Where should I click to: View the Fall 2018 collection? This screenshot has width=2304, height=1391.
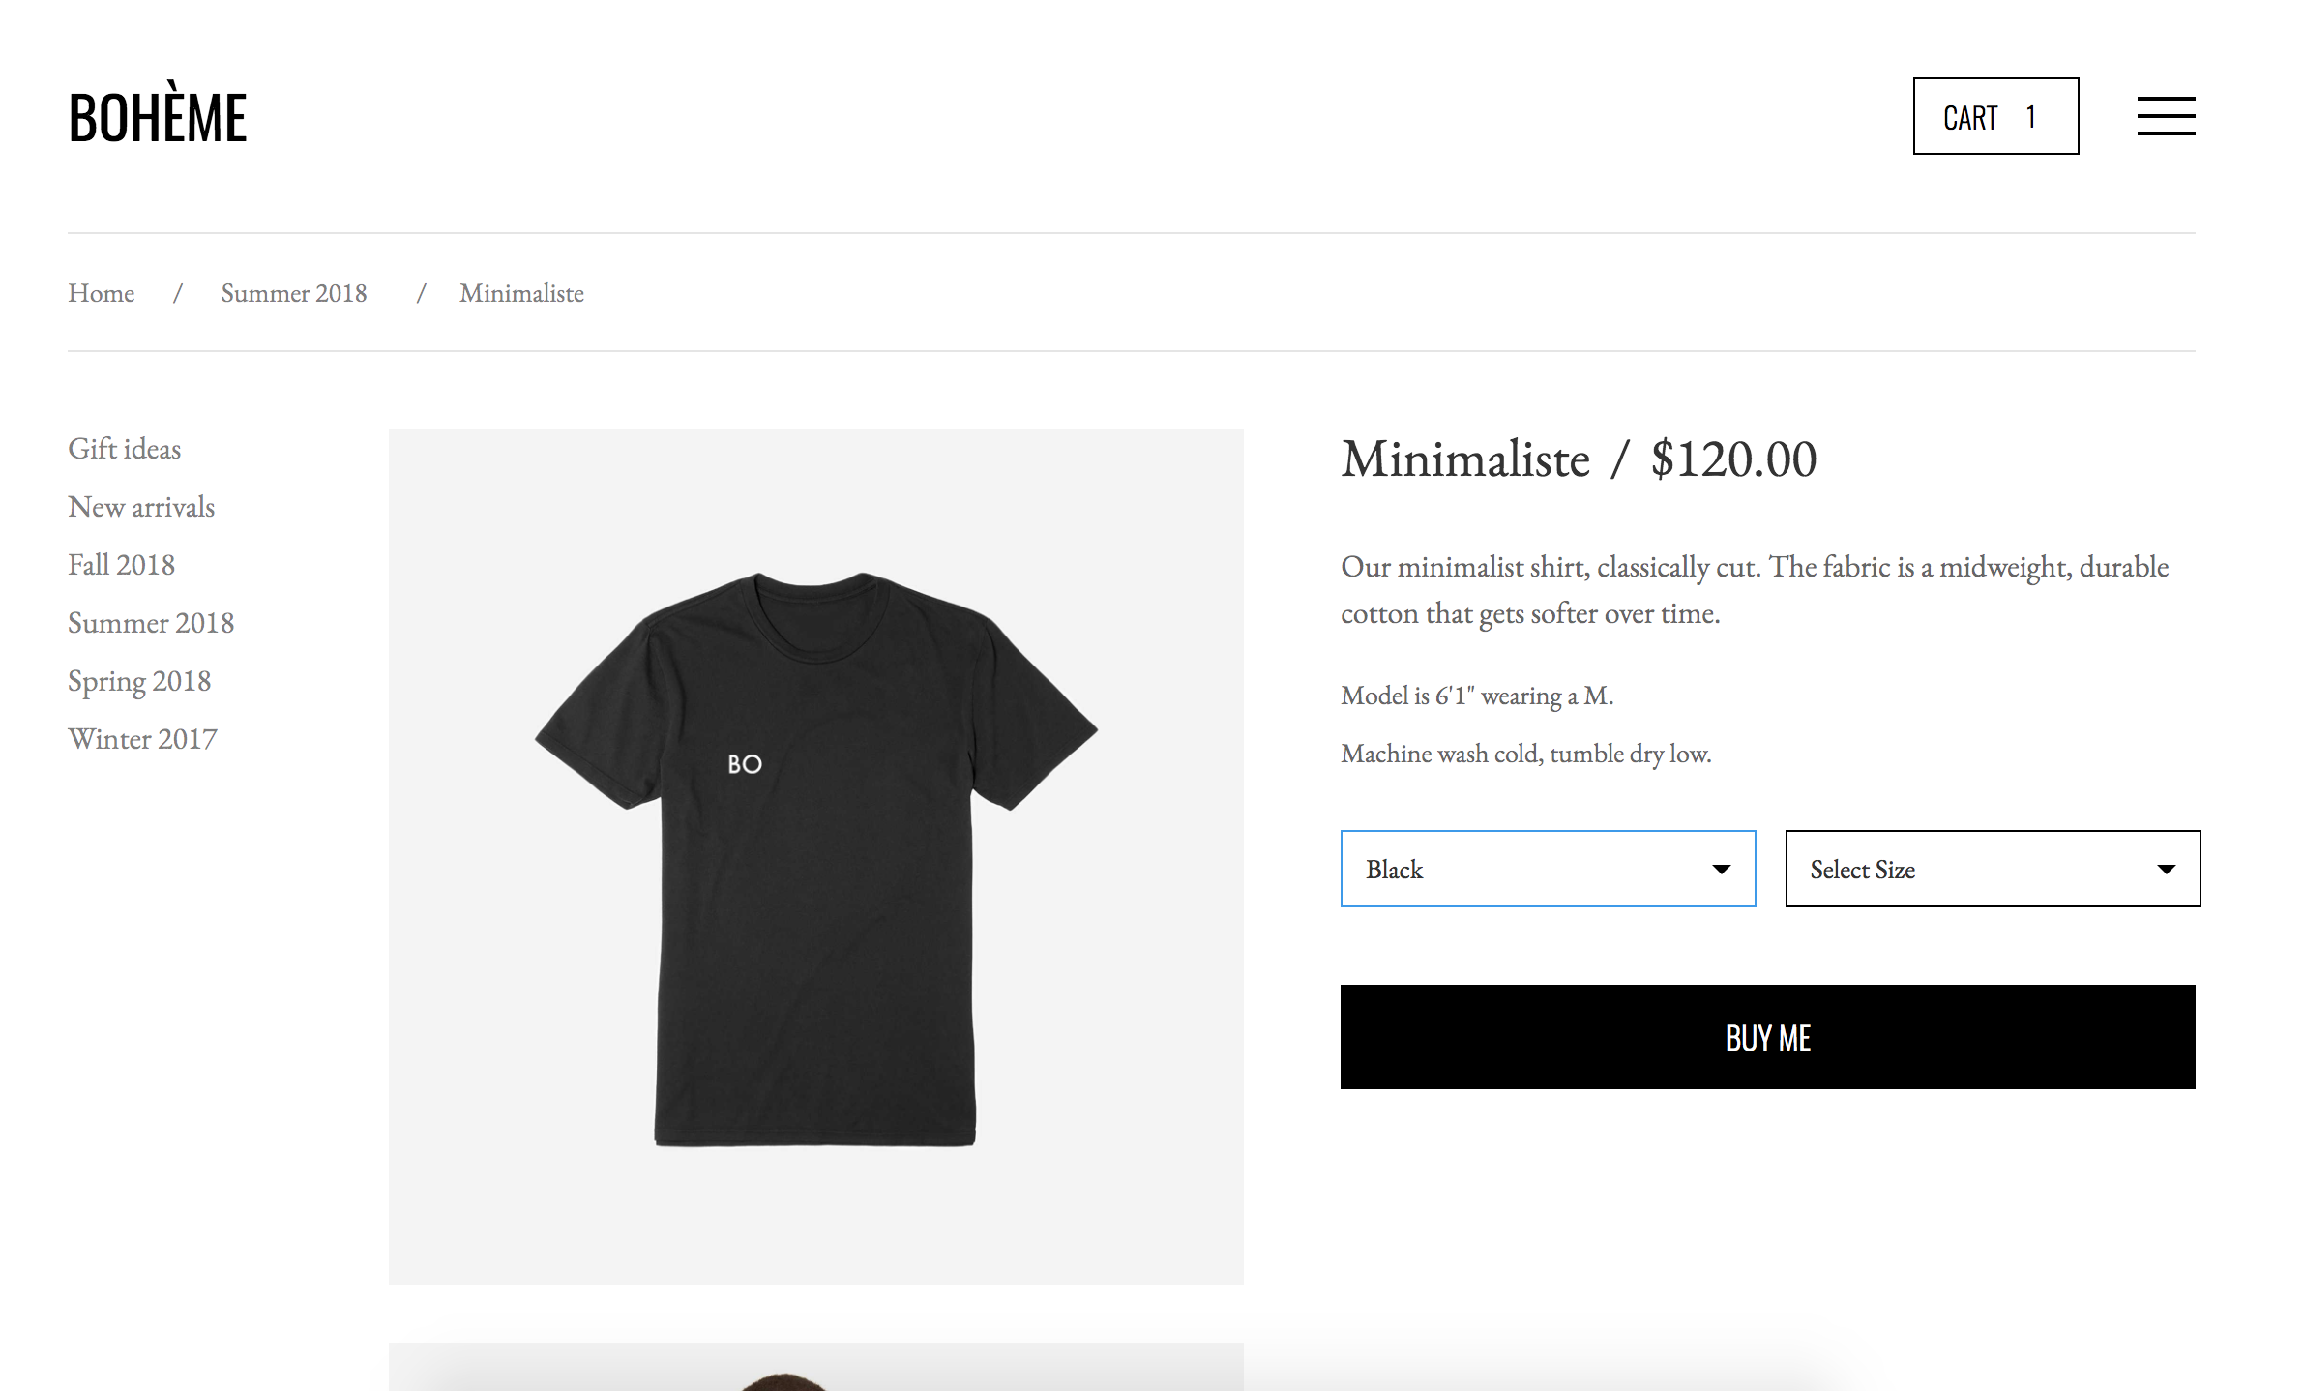tap(121, 564)
